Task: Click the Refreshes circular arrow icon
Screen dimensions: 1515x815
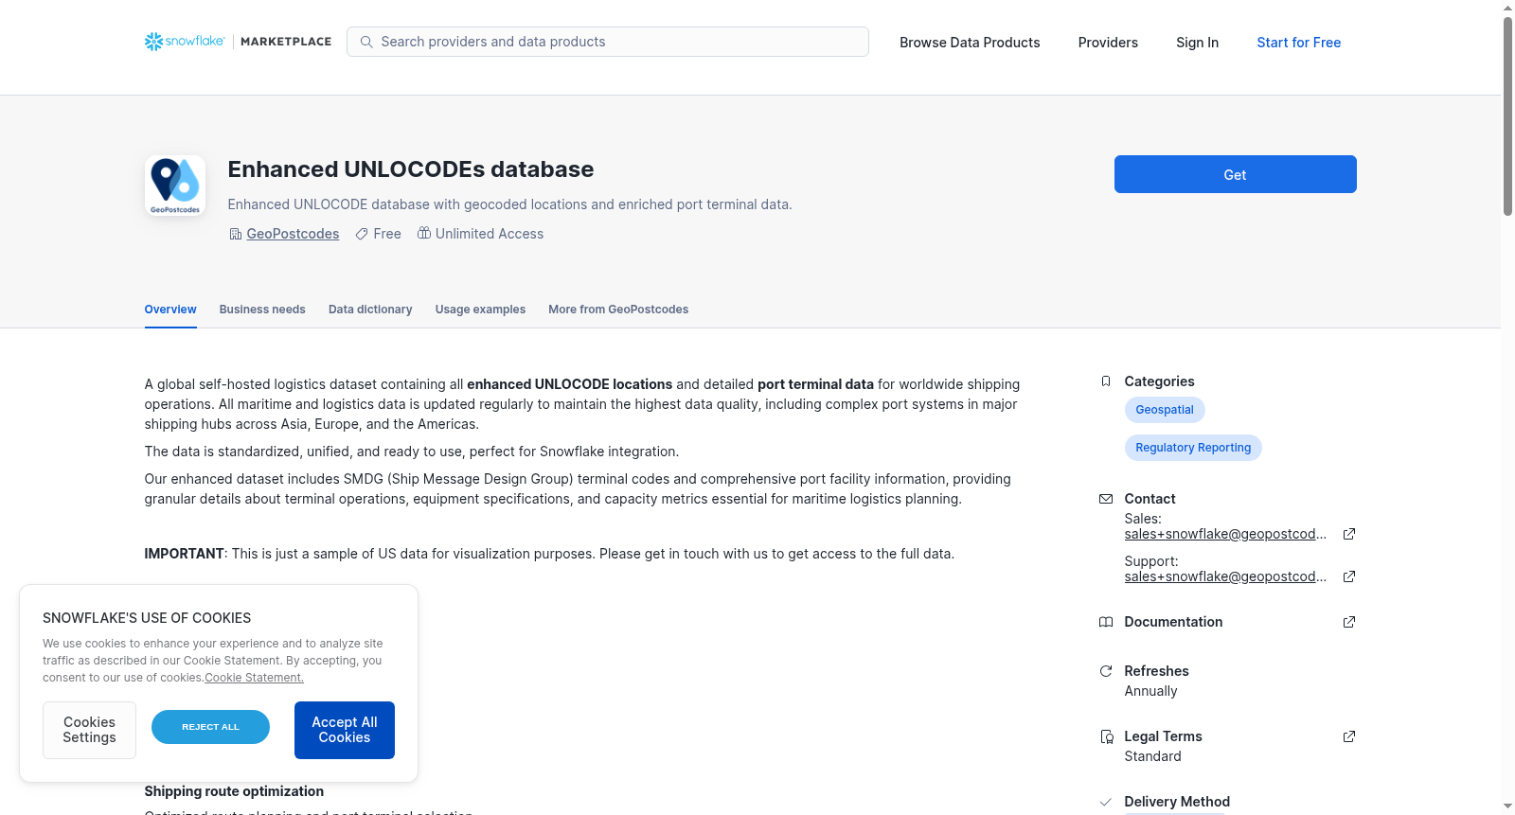Action: [x=1106, y=671]
